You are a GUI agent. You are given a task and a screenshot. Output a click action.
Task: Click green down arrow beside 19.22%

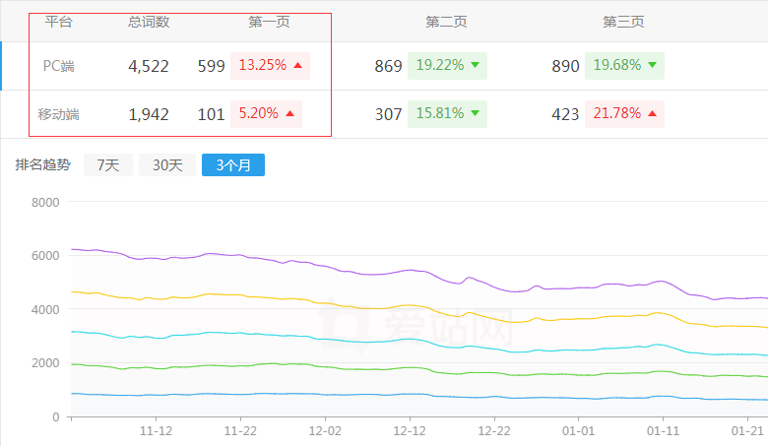pyautogui.click(x=475, y=66)
